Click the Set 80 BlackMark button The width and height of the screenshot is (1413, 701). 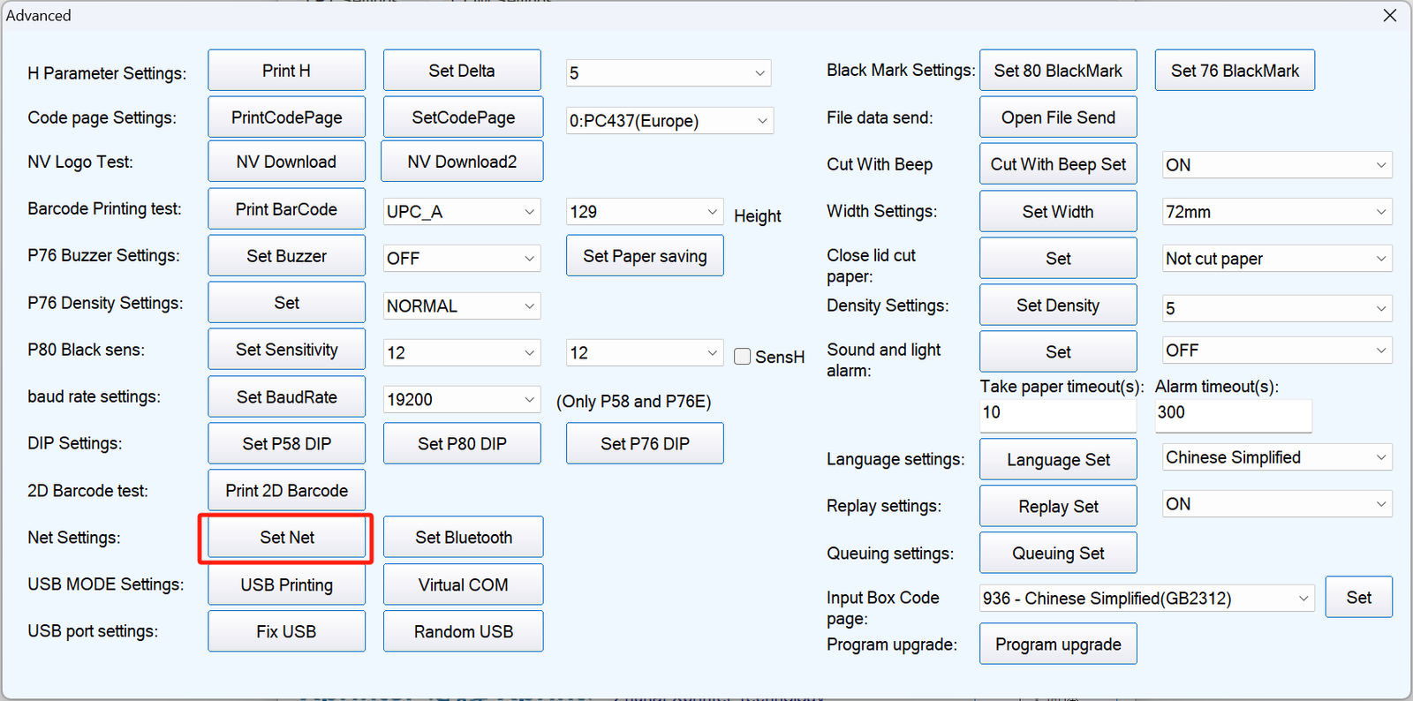(1058, 71)
